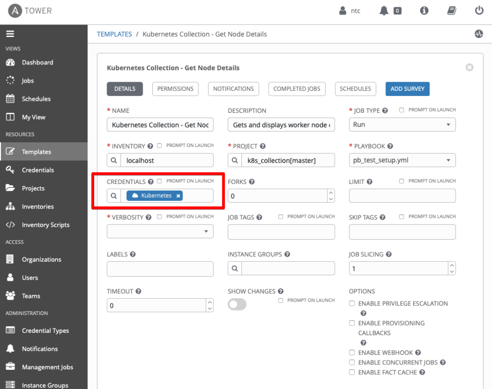Switch to the Details tab
The height and width of the screenshot is (389, 492).
125,89
